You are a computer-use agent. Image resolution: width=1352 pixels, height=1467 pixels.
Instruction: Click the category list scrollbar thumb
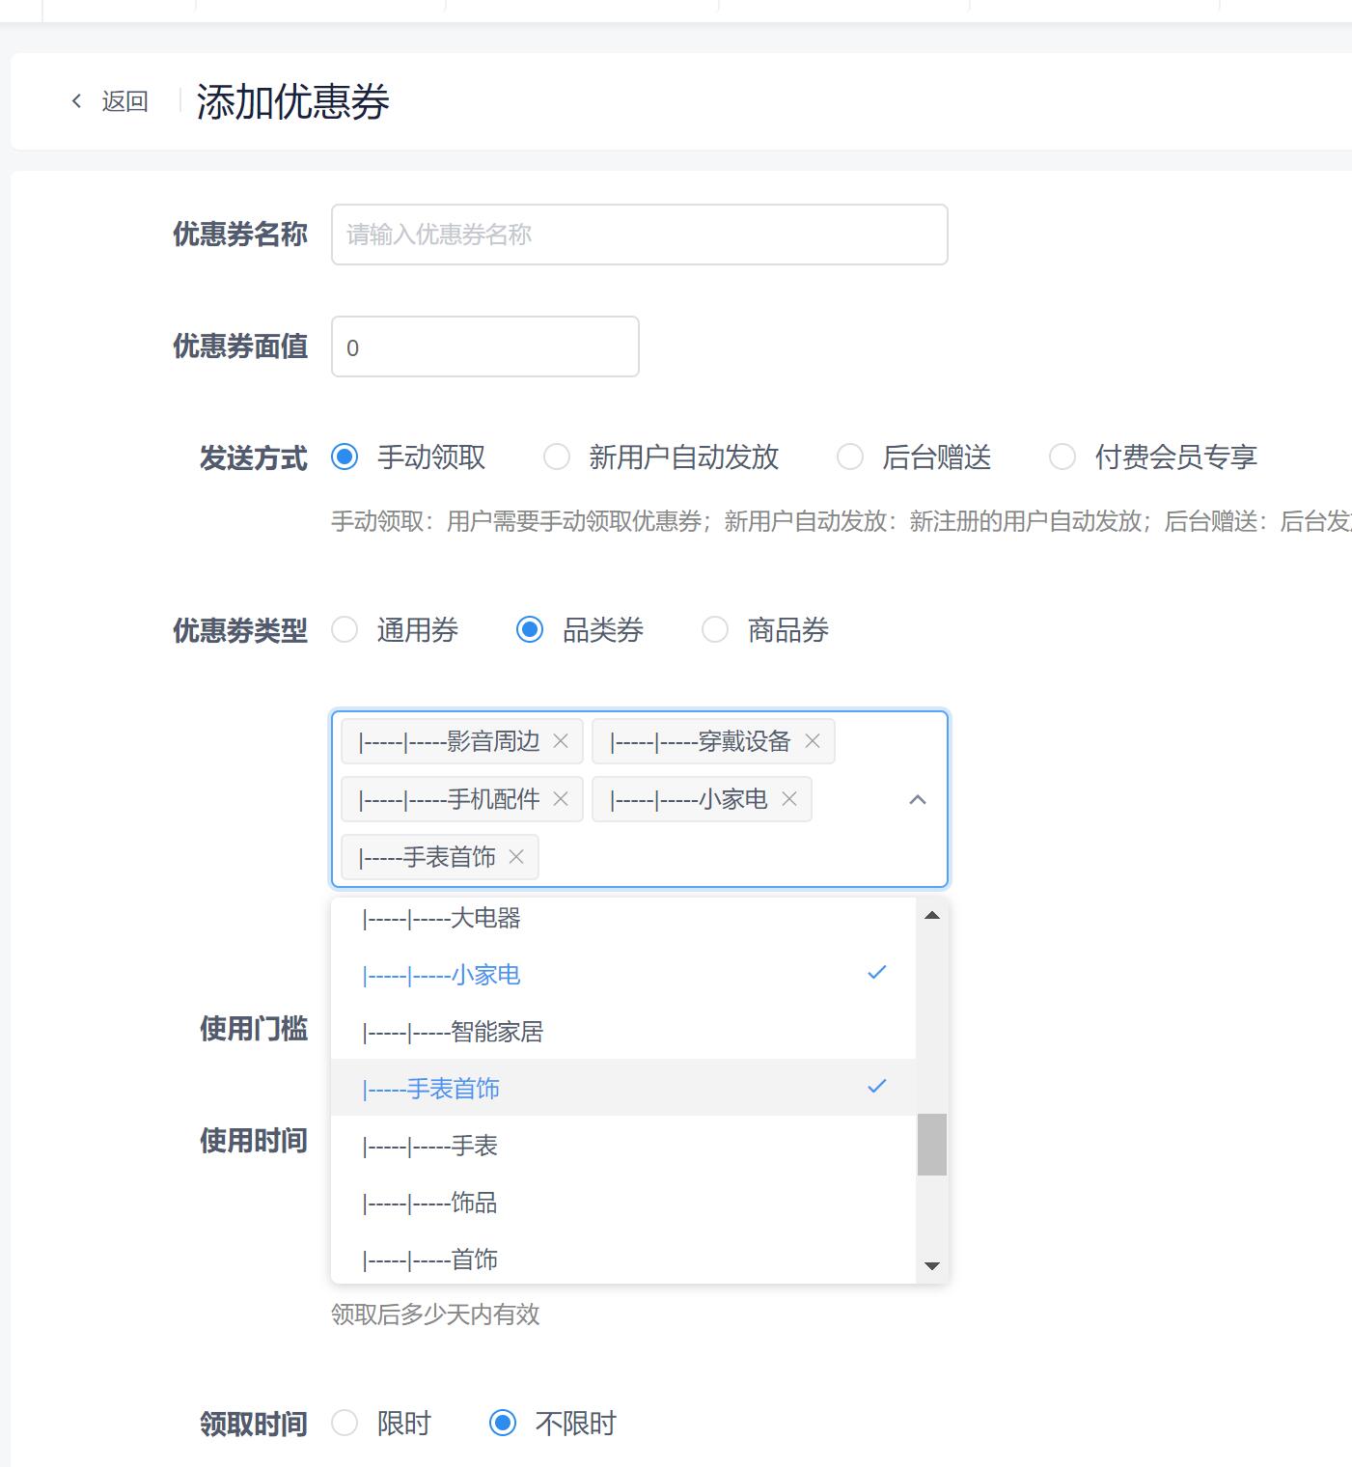coord(931,1145)
